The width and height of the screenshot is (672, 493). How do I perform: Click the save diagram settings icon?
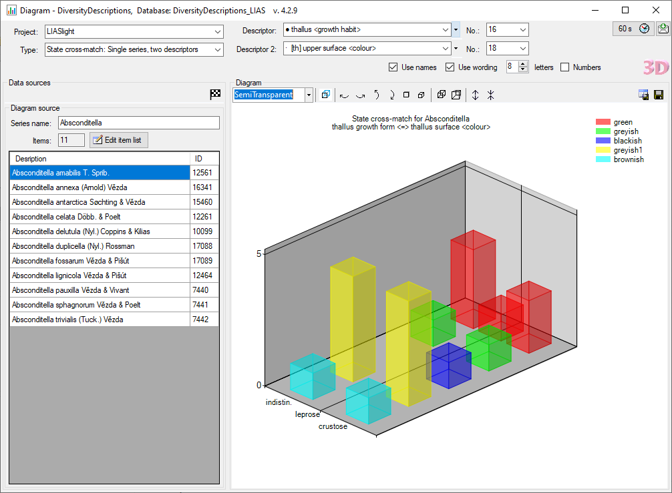tap(643, 95)
